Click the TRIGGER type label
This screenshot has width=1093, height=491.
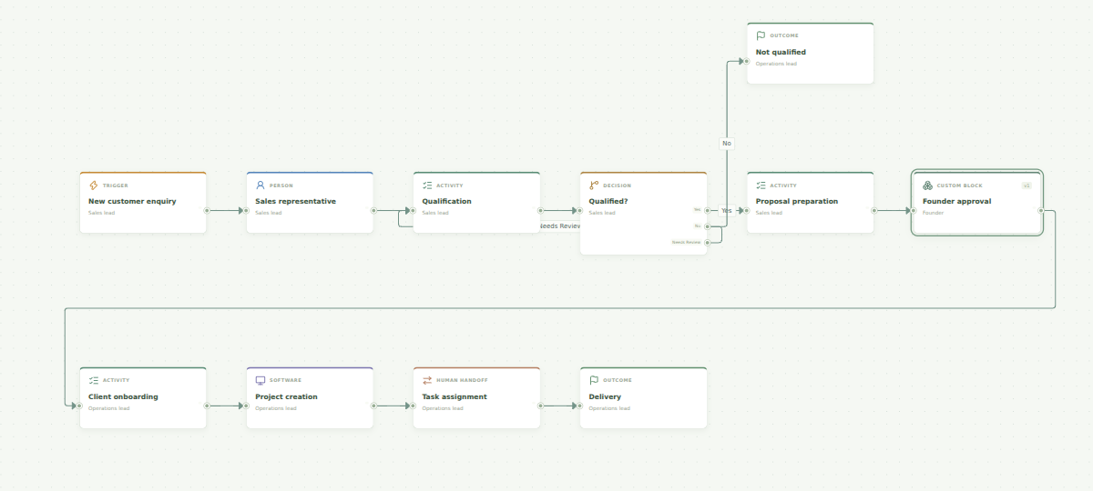(116, 185)
